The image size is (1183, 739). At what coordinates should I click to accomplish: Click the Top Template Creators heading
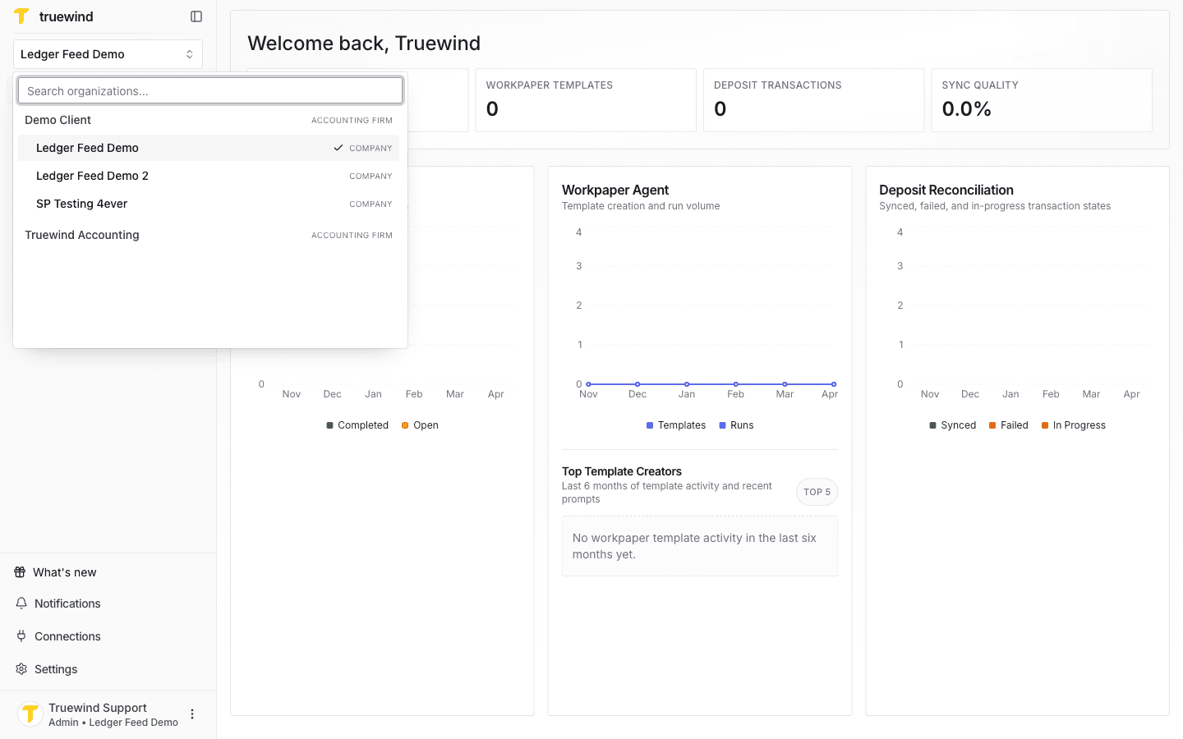pyautogui.click(x=622, y=471)
